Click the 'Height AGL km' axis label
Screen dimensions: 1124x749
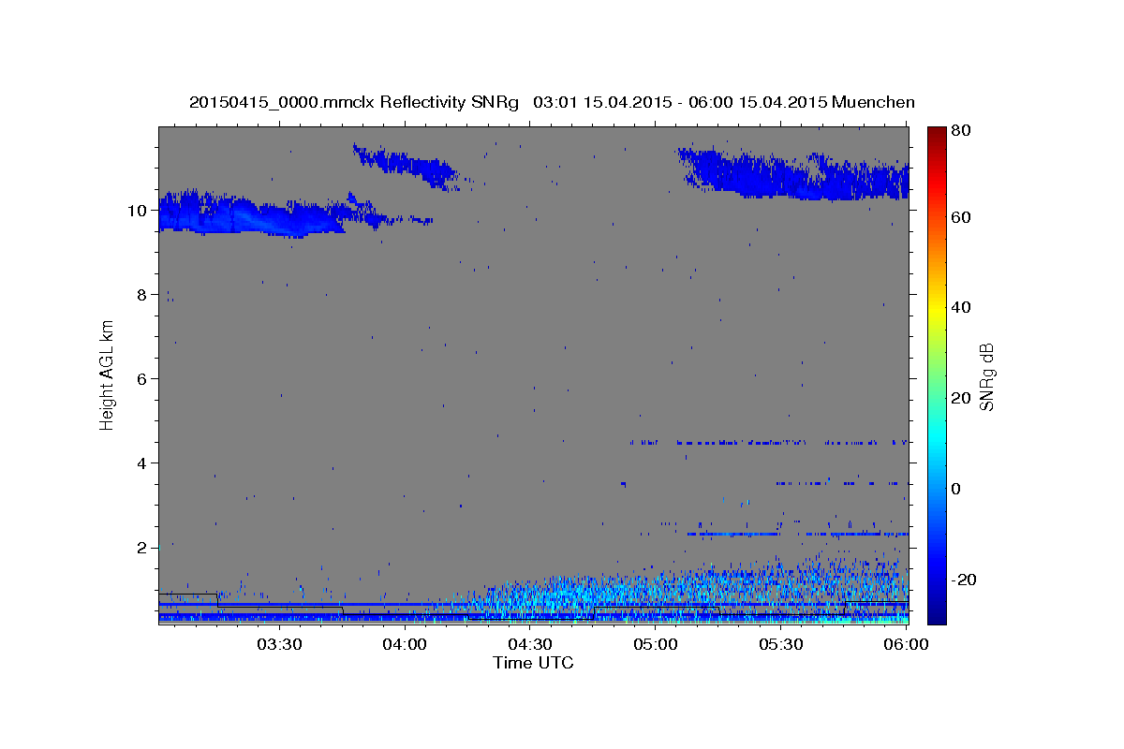pos(107,374)
